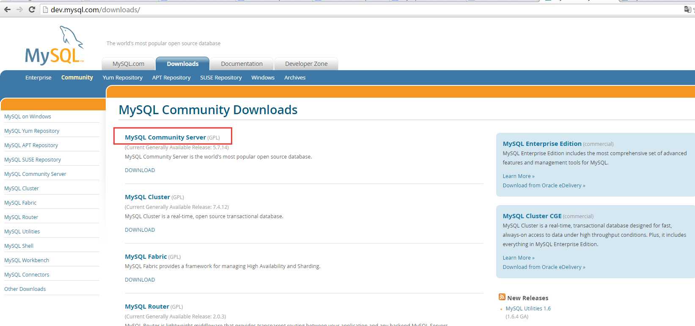Open the MySQL Workbench sidebar link
The image size is (695, 326).
pyautogui.click(x=27, y=260)
